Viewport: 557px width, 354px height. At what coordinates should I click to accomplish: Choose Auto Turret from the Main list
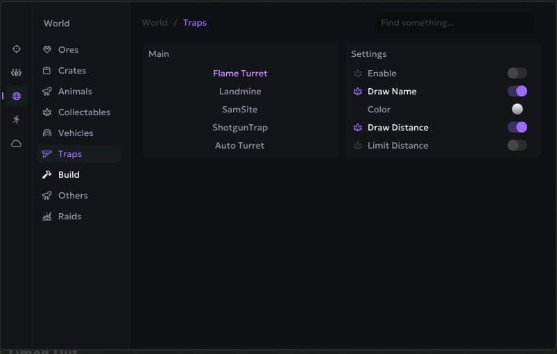240,146
